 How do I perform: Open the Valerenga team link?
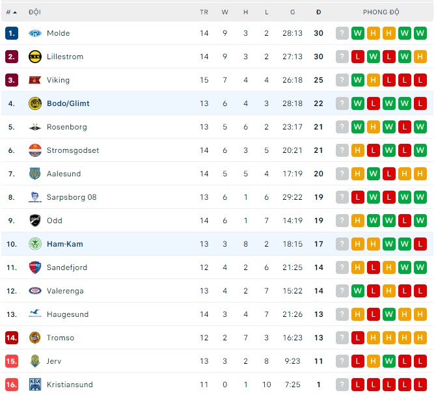(65, 291)
